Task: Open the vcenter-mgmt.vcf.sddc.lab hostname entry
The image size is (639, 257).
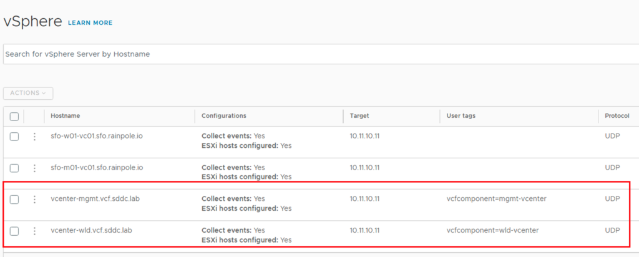Action: 92,199
